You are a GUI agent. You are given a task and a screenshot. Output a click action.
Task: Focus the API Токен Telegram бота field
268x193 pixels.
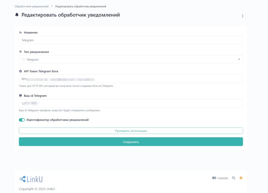131,79
